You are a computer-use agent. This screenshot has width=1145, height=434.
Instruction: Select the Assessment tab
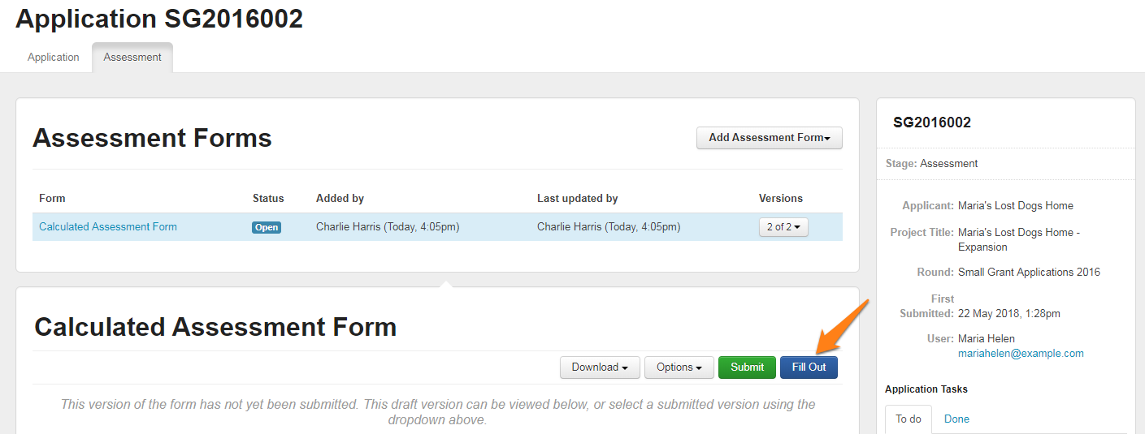132,58
